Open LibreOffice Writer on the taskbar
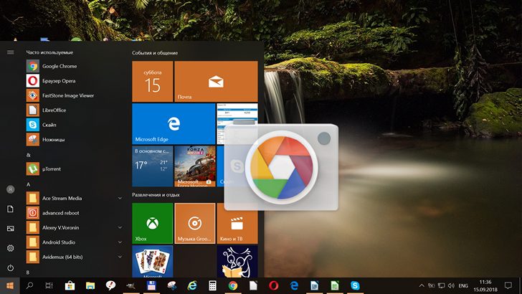The image size is (522, 294). pyautogui.click(x=314, y=285)
